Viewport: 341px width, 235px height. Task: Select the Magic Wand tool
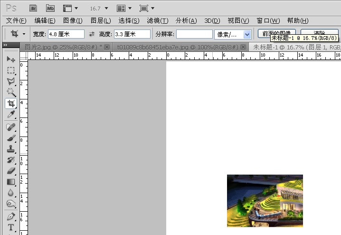pos(11,92)
